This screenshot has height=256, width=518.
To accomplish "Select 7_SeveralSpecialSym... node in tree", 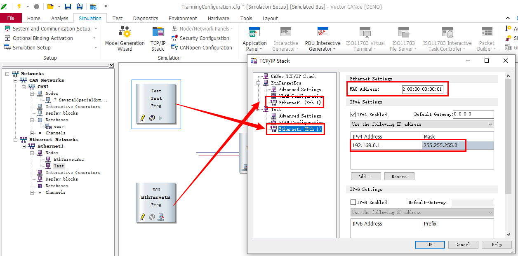I will (80, 100).
